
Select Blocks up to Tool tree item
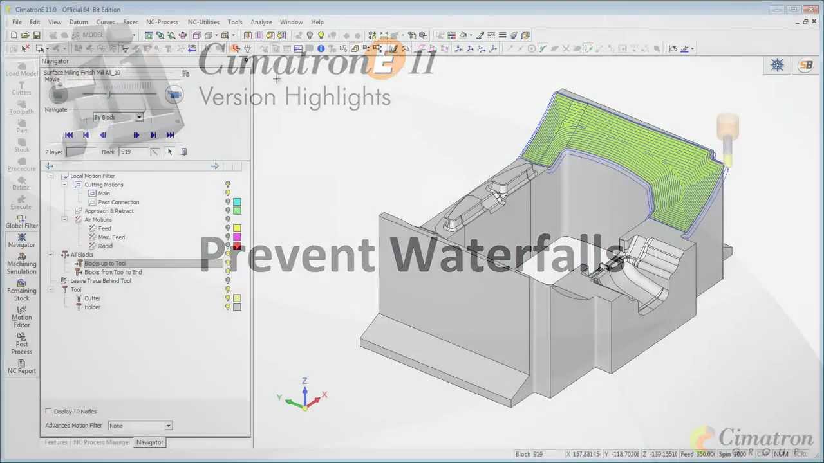tap(105, 264)
